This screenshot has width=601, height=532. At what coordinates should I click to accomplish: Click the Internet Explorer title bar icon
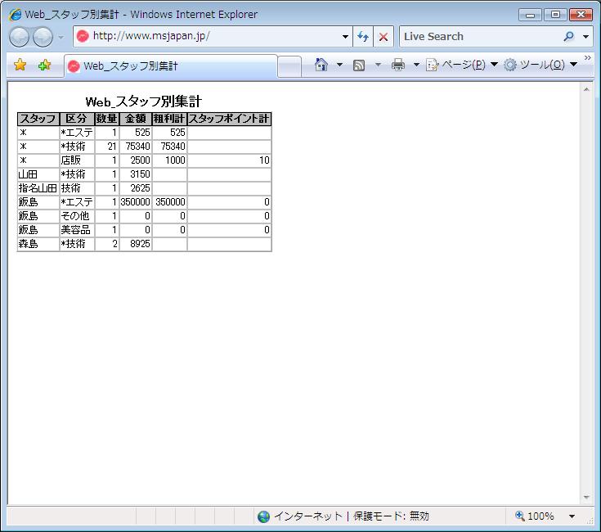pos(16,15)
